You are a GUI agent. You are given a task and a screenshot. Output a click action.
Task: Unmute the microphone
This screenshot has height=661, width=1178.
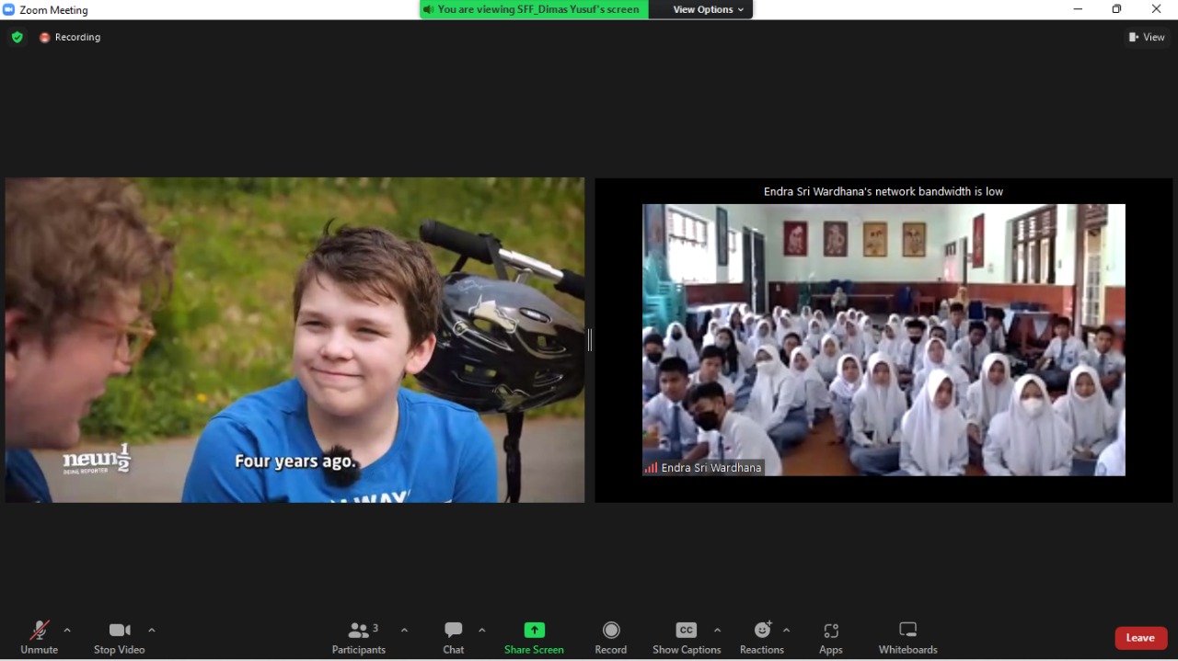[39, 637]
